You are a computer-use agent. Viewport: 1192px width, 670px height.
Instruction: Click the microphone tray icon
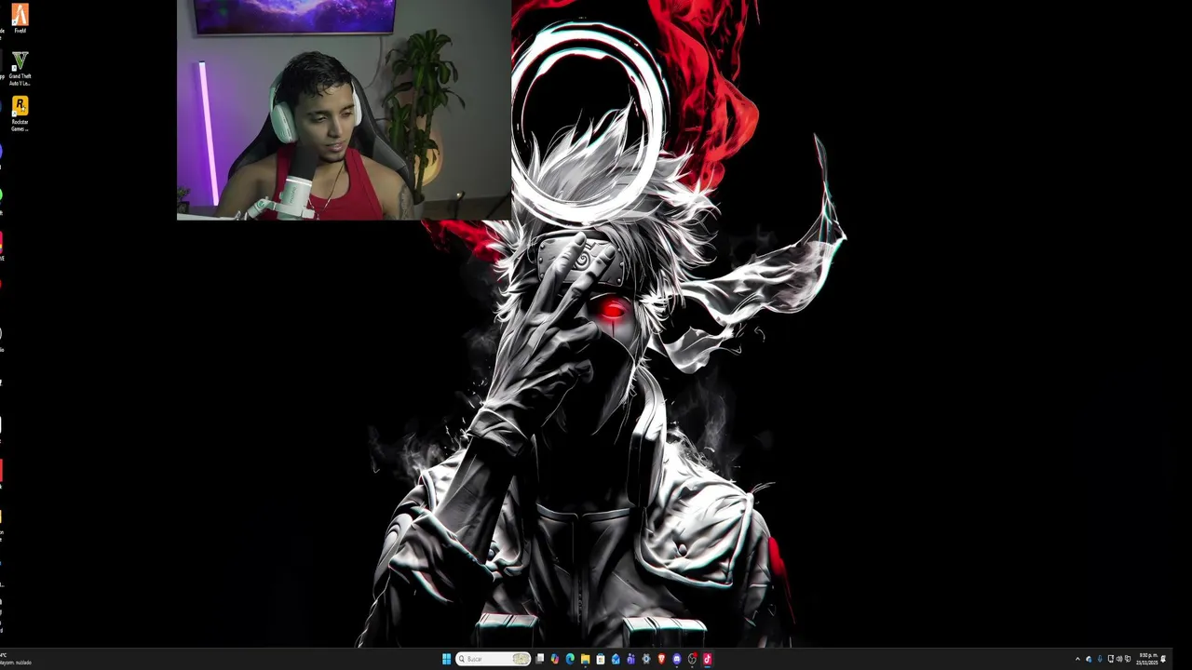1100,659
